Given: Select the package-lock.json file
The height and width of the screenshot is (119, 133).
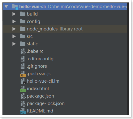Looking at the screenshot, I should click(46, 103).
